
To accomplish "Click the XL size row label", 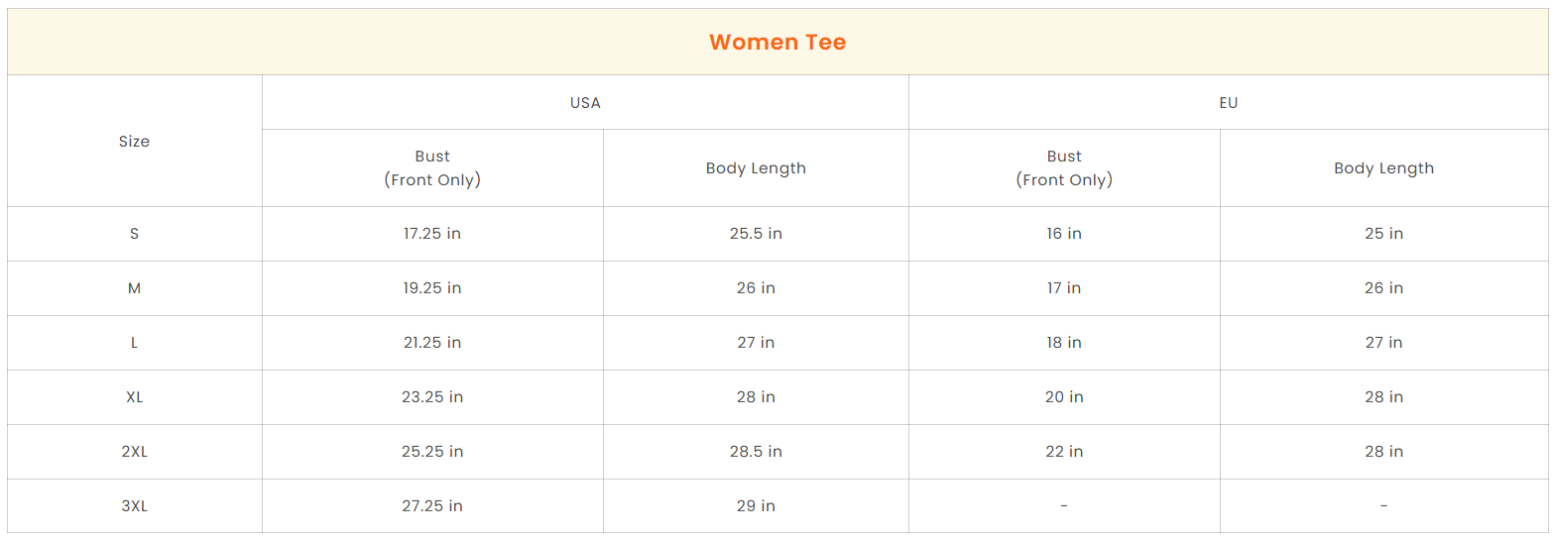I will tap(134, 396).
